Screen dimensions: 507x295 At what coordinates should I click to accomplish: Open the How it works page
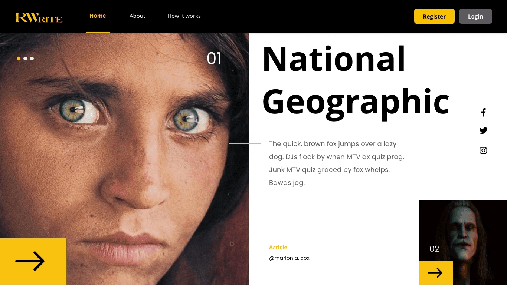coord(184,16)
